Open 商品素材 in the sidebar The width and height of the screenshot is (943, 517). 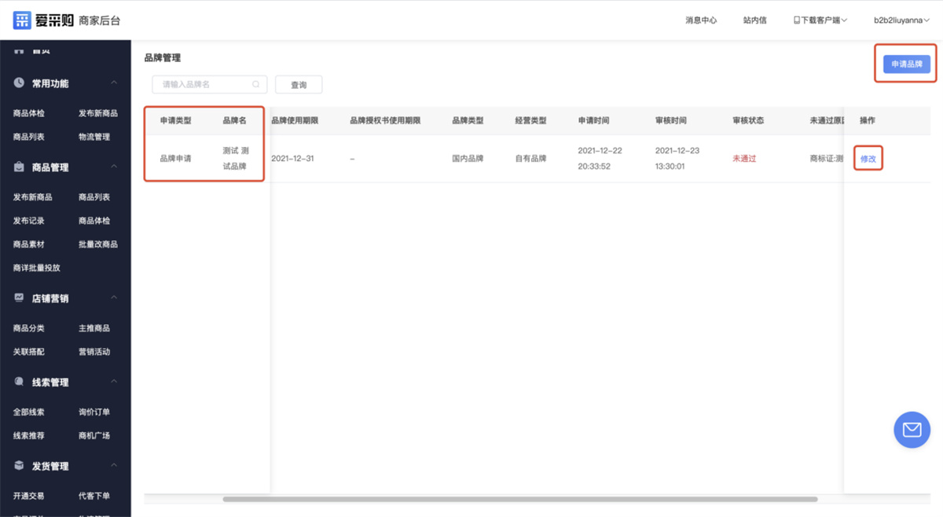29,244
